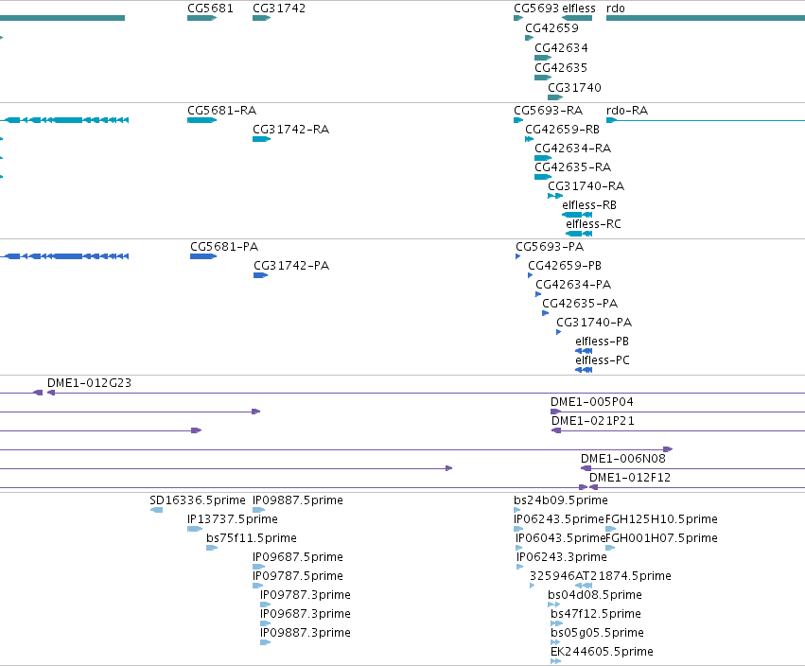Select the IP13737.5prime EST label
Image resolution: width=805 pixels, height=666 pixels.
[x=233, y=519]
